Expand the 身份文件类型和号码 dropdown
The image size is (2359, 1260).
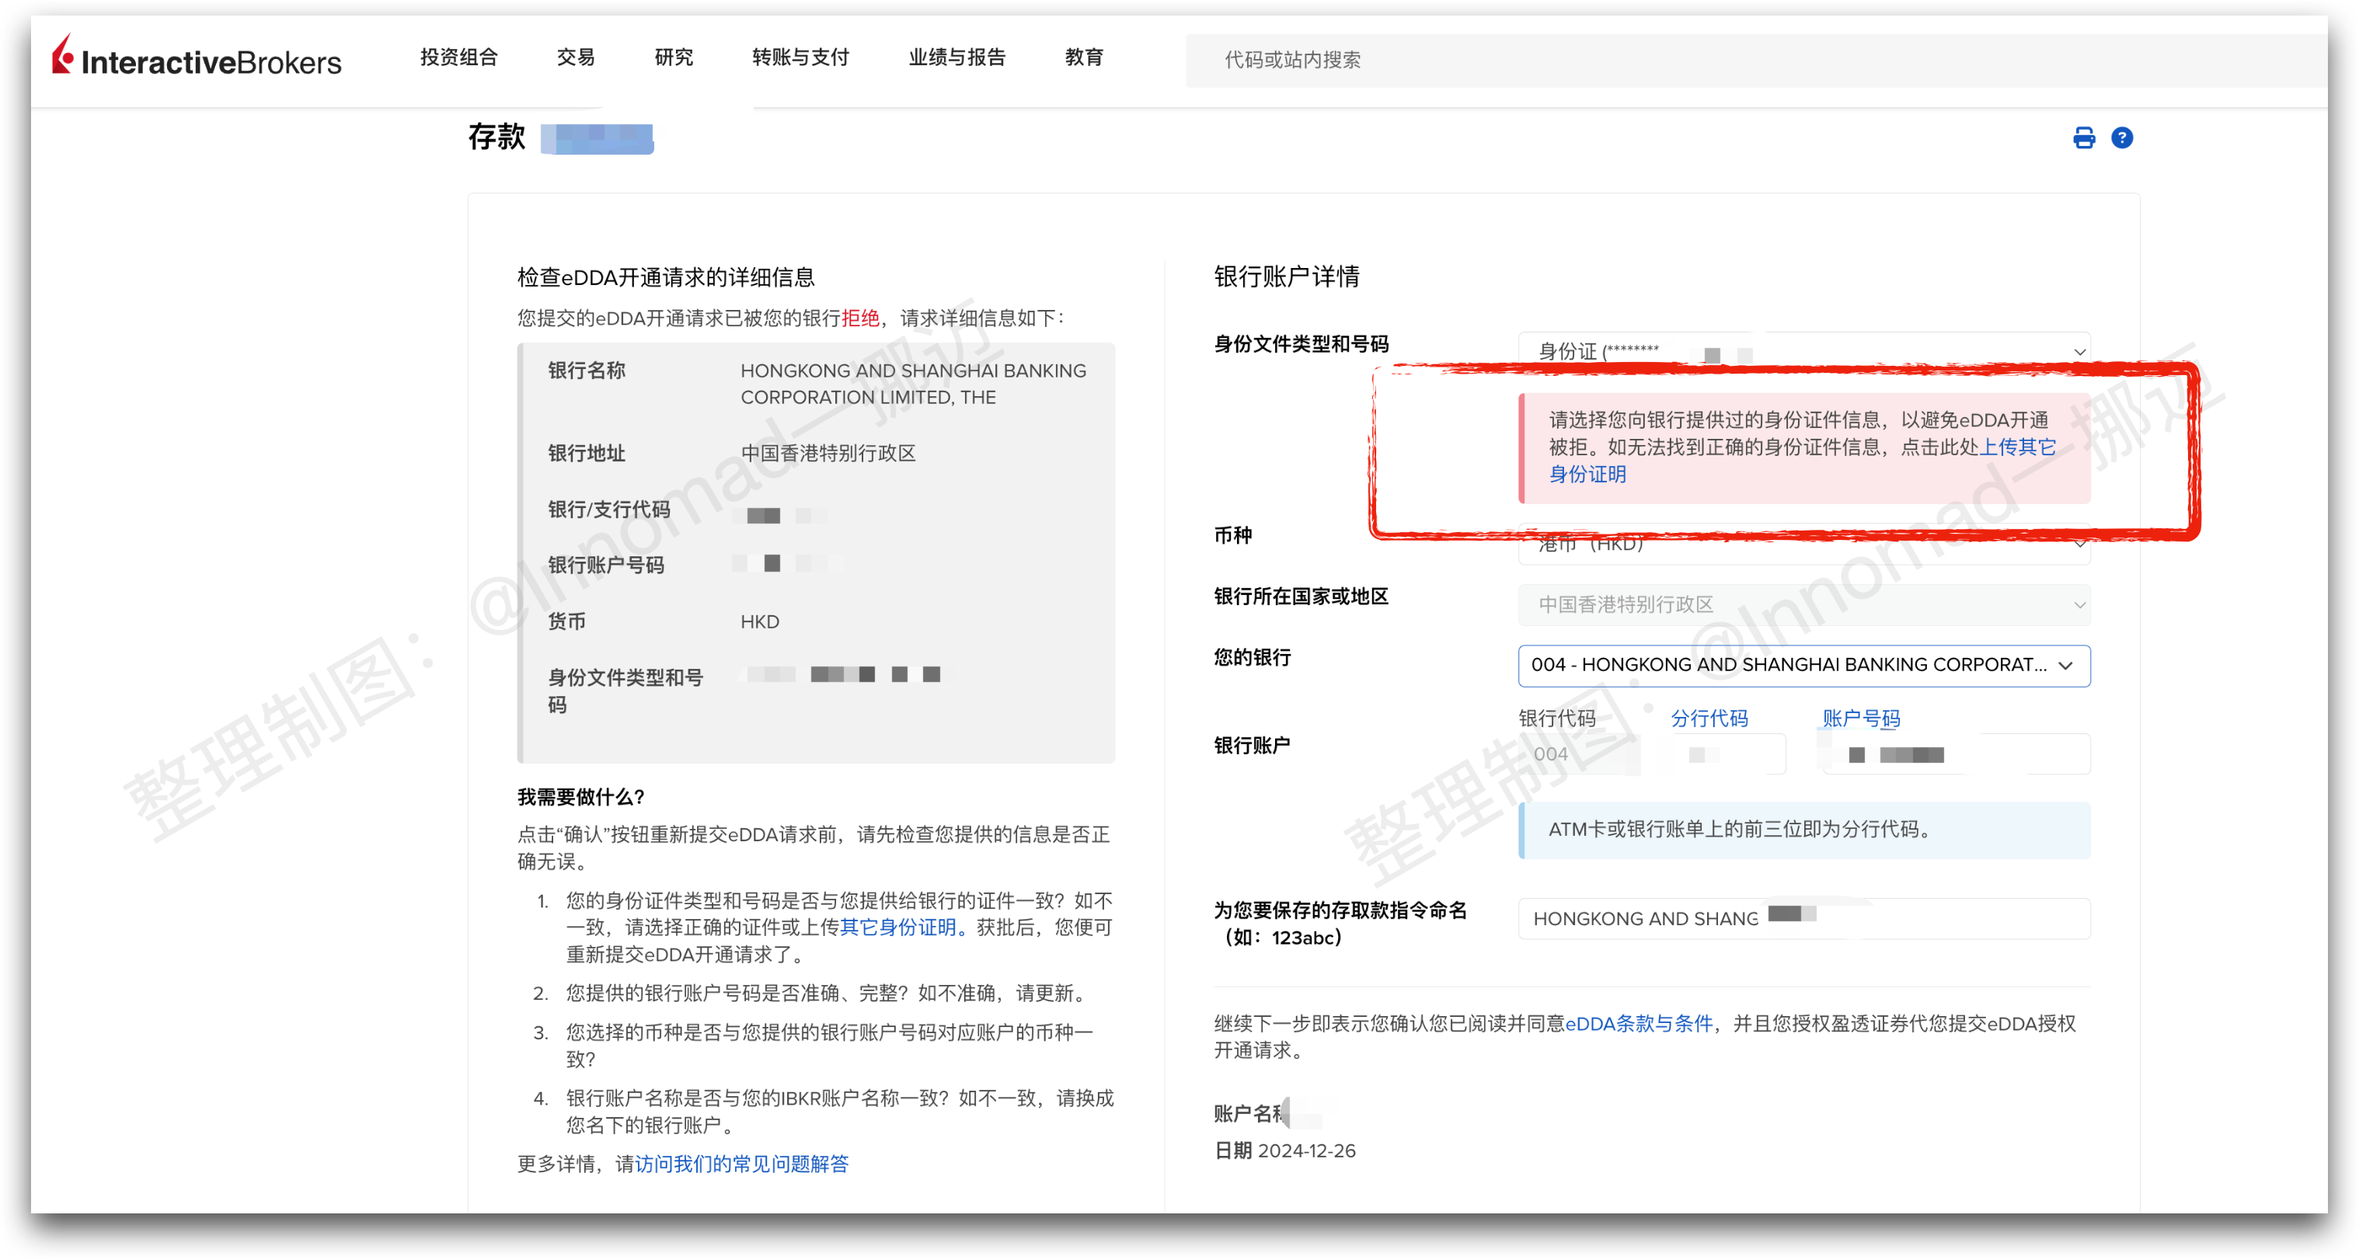pos(1803,352)
